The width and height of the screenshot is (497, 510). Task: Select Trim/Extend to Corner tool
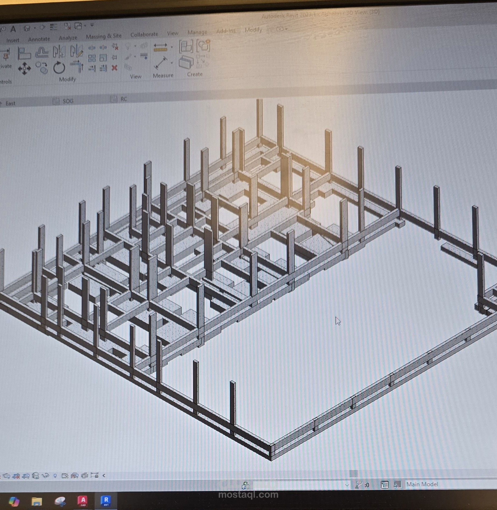(77, 67)
